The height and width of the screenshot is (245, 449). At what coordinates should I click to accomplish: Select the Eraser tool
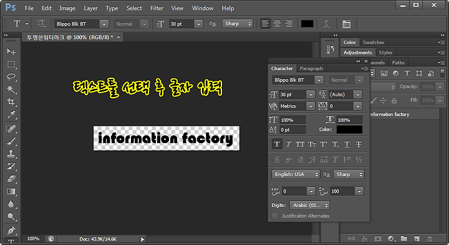tap(11, 178)
